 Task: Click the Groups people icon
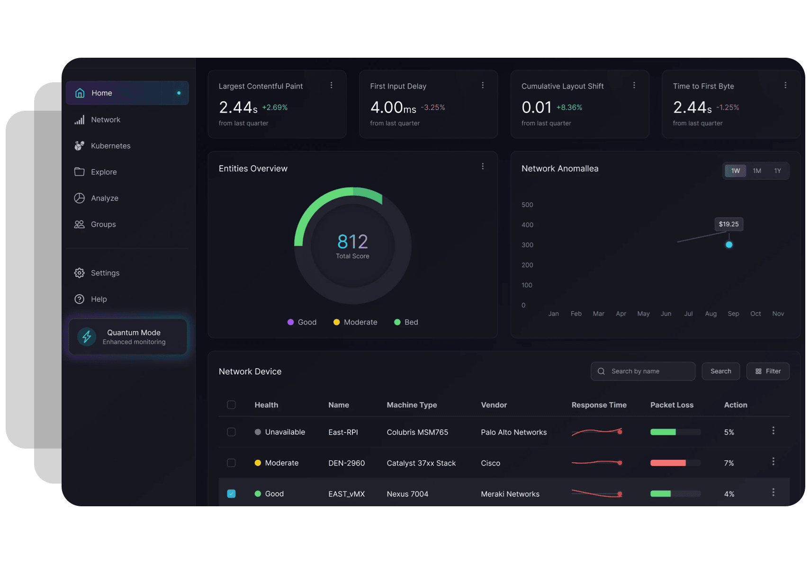coord(79,224)
